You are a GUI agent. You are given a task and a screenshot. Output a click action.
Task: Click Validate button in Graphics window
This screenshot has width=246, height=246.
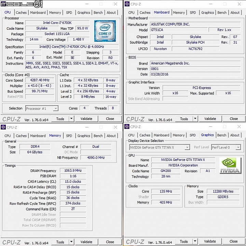210,241
